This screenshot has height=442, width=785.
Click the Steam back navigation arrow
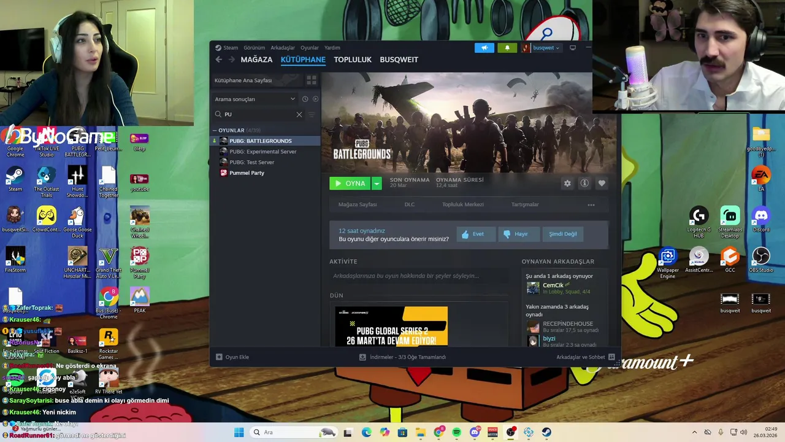(x=219, y=60)
